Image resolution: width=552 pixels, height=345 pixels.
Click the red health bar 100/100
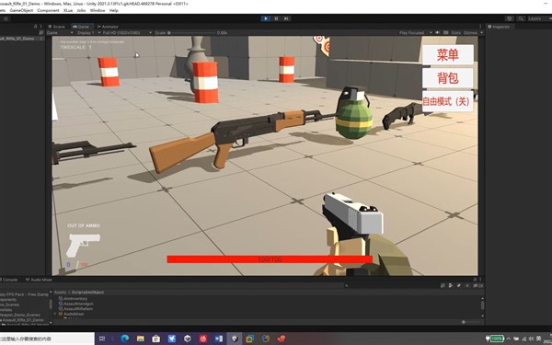pos(270,259)
